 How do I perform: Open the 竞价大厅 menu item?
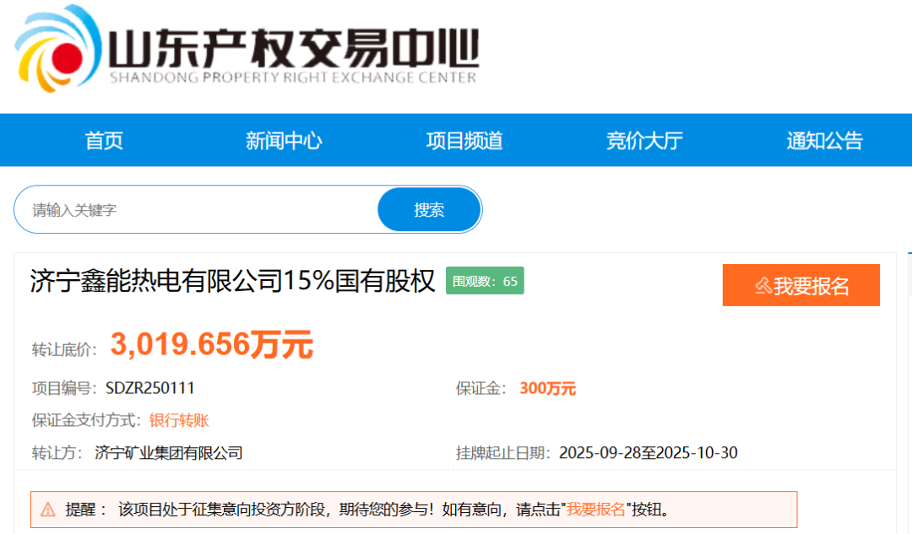pyautogui.click(x=643, y=140)
